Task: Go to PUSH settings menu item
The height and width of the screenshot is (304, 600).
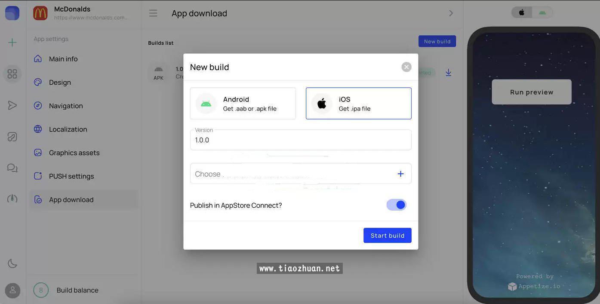Action: click(71, 176)
